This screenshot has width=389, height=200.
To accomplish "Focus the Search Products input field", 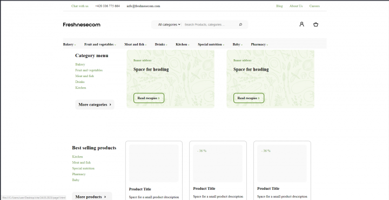I will (210, 24).
